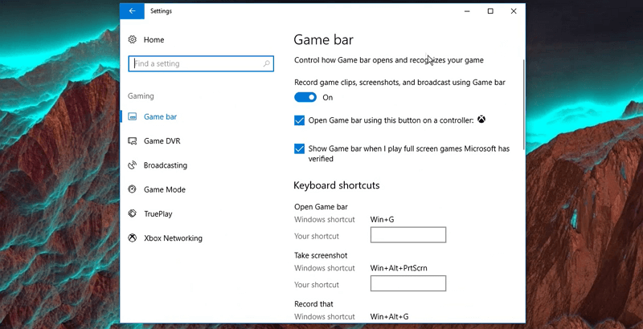Image resolution: width=643 pixels, height=329 pixels.
Task: Click the Win+G shortcut text
Action: pyautogui.click(x=383, y=219)
